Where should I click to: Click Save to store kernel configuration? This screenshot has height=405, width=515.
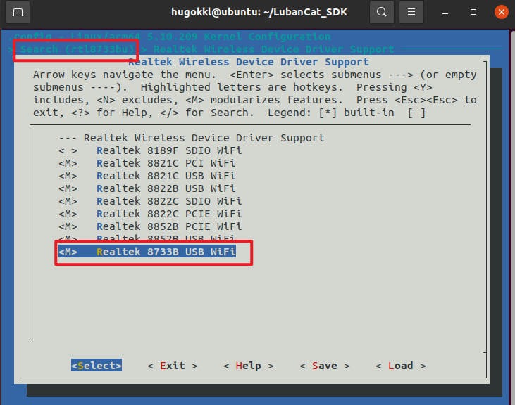point(324,366)
